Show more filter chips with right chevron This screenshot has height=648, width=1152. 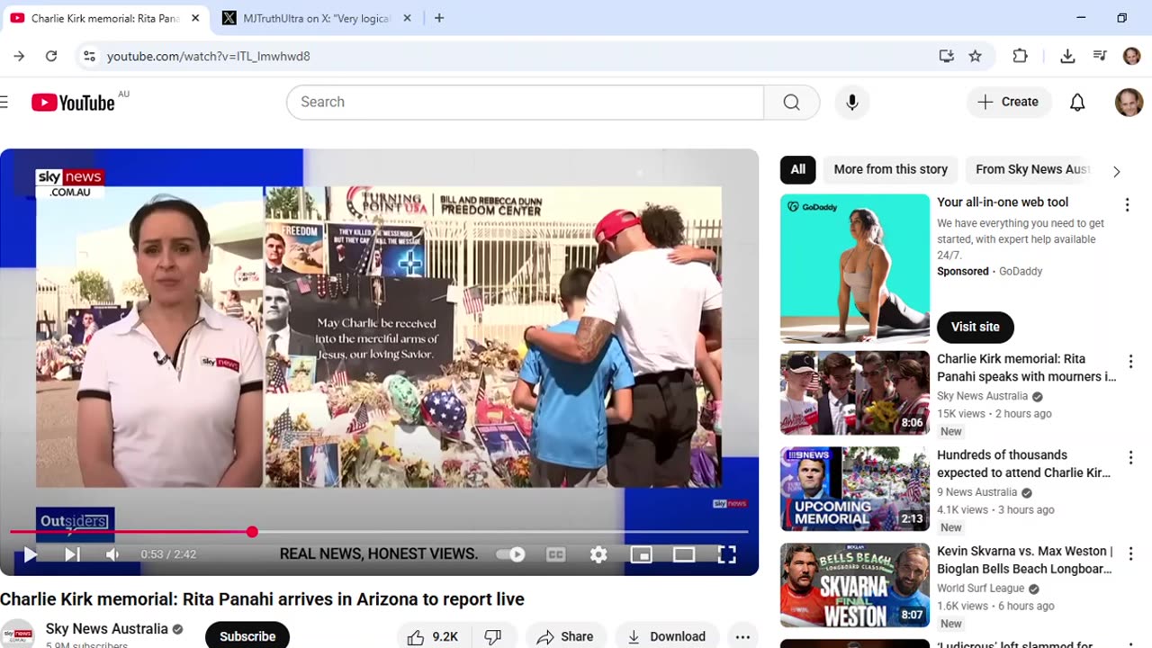coord(1116,171)
